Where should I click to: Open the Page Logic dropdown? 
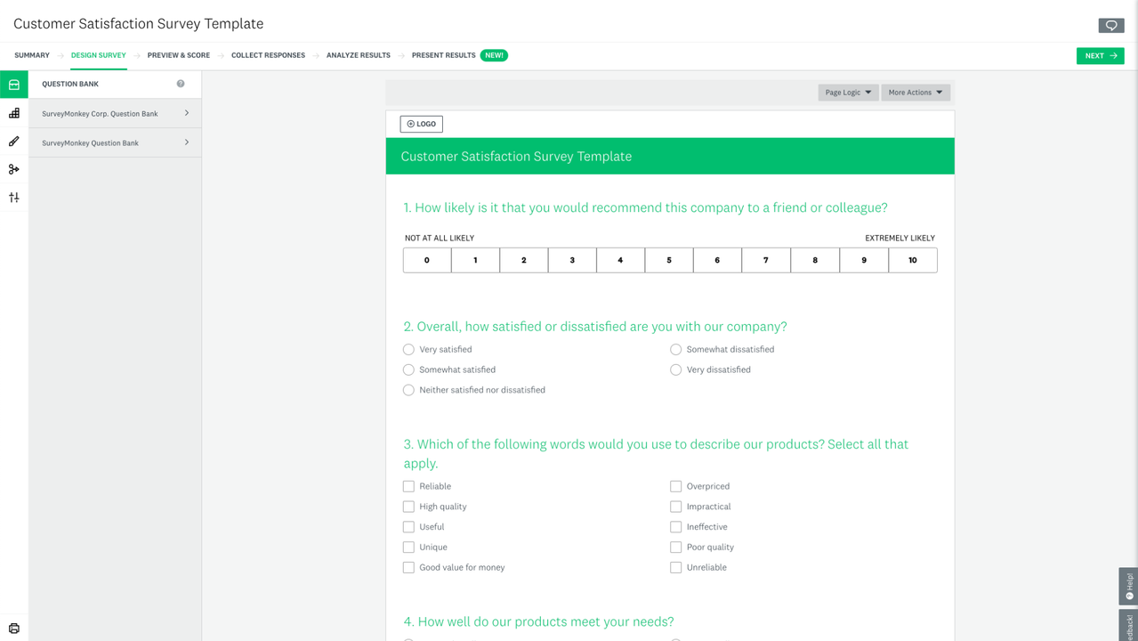coord(848,93)
